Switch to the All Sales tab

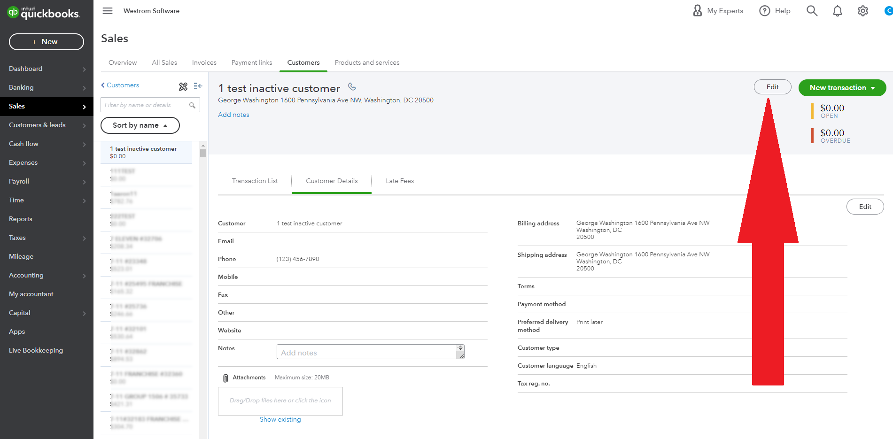tap(164, 62)
